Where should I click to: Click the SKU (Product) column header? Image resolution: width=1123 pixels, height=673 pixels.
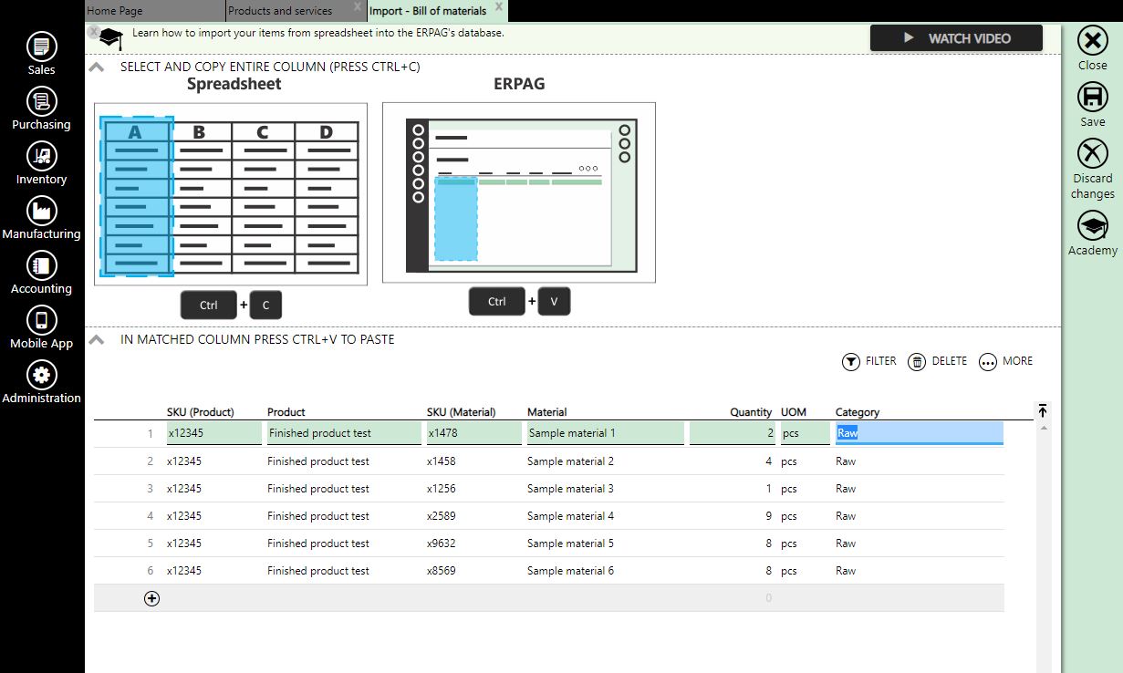pos(201,412)
